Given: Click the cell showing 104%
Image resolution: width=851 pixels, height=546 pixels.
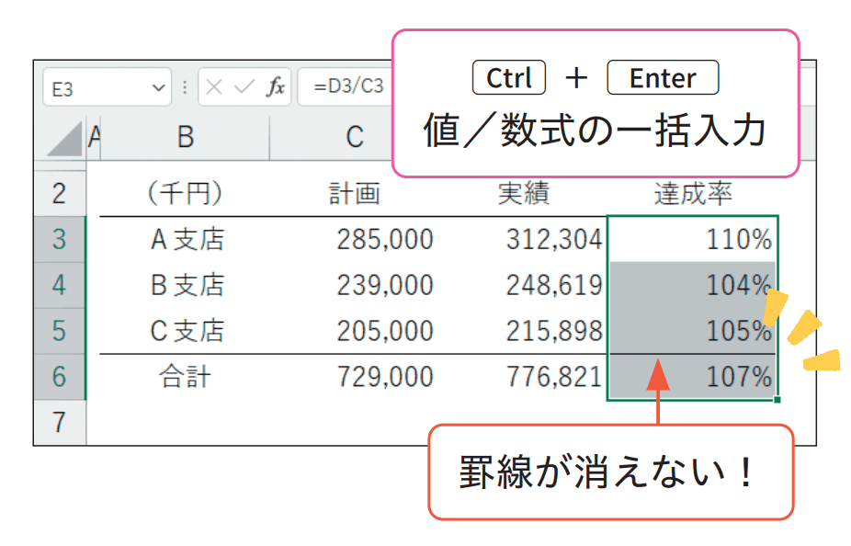Looking at the screenshot, I should pyautogui.click(x=693, y=286).
